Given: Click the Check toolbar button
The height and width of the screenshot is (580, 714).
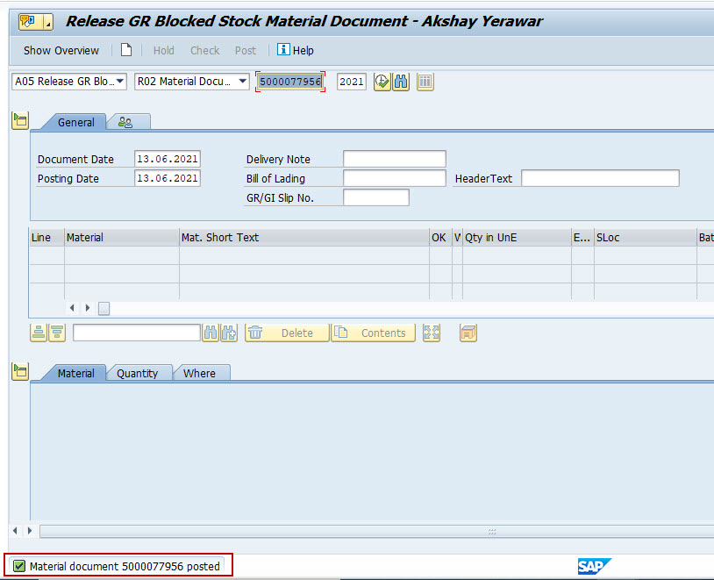Looking at the screenshot, I should [x=205, y=50].
